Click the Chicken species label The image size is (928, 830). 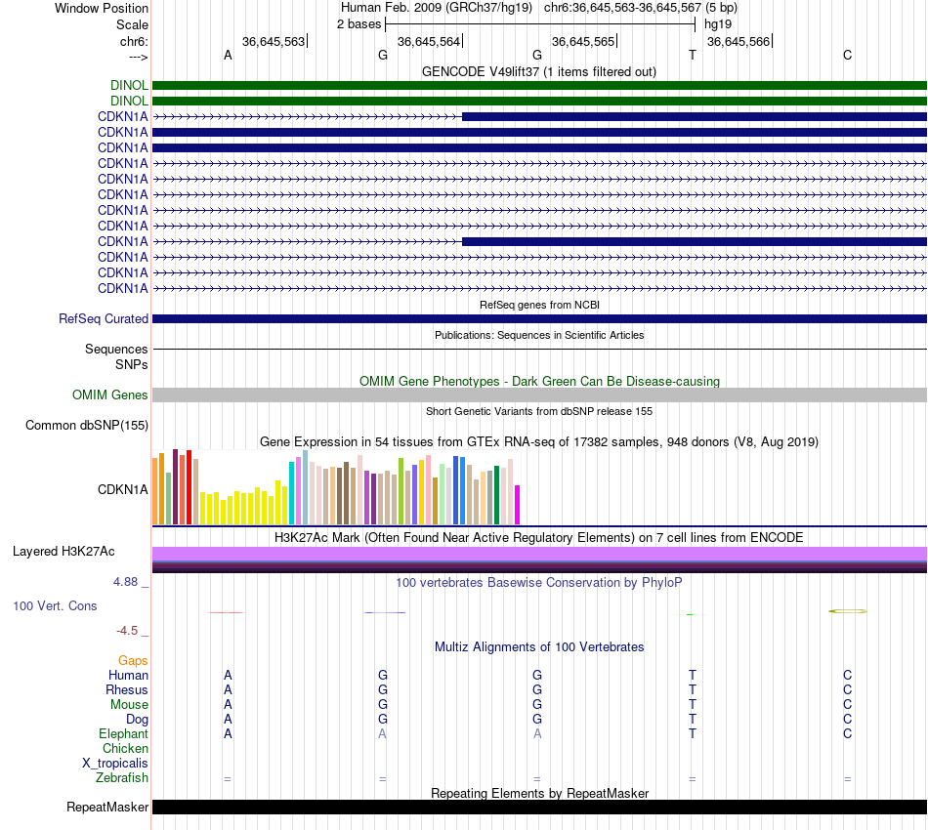point(125,748)
